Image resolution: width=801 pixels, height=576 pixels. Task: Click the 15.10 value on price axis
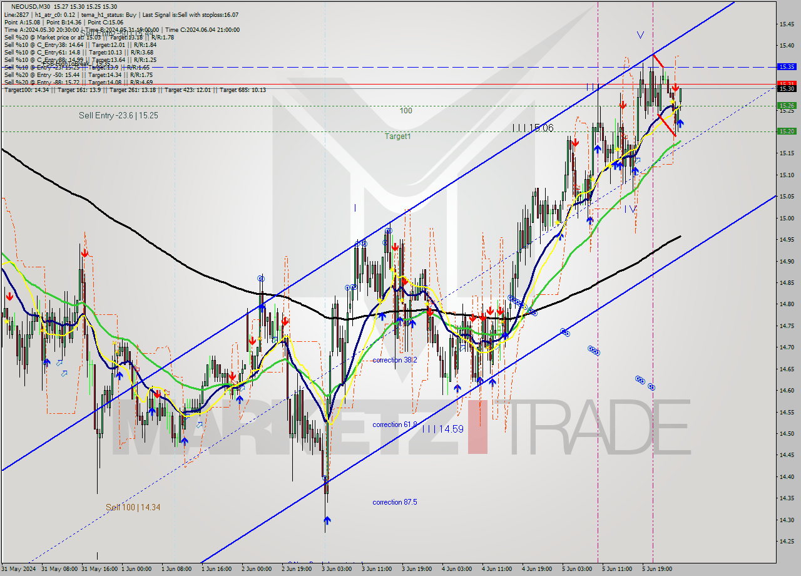(x=787, y=175)
